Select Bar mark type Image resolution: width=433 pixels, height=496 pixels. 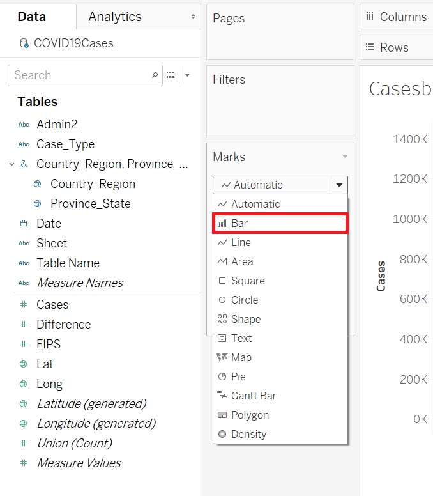point(280,223)
